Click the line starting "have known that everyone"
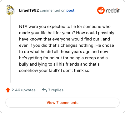Viewport: 125px width, 113px height. point(64,39)
